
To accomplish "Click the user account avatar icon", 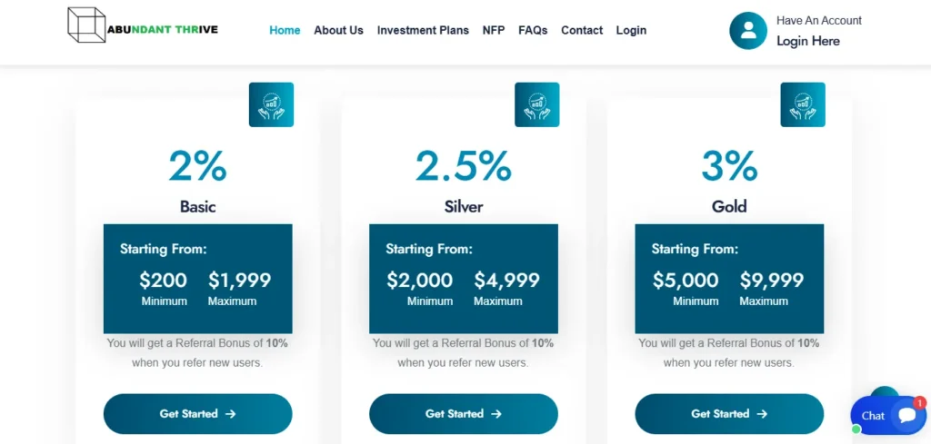I will point(748,31).
